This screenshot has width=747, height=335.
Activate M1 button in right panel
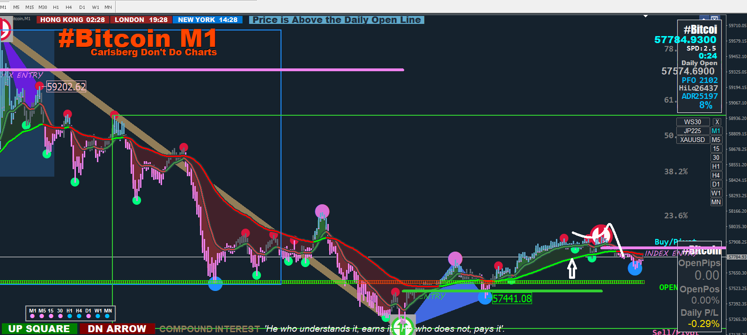[x=716, y=131]
